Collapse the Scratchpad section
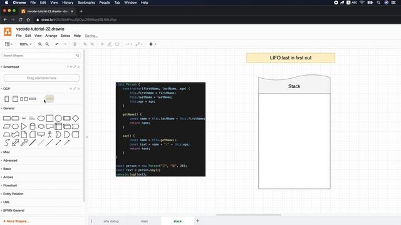The height and width of the screenshot is (225, 401). point(11,67)
